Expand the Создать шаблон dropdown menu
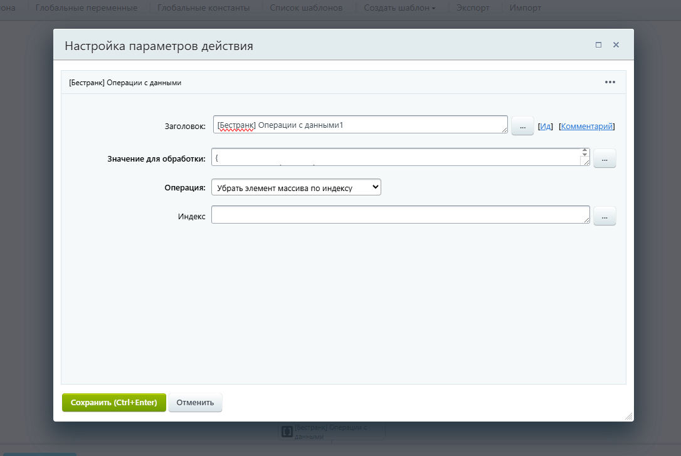This screenshot has width=681, height=456. 399,8
